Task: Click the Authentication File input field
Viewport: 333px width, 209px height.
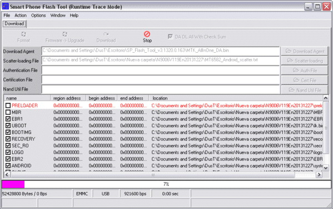Action: [161, 70]
